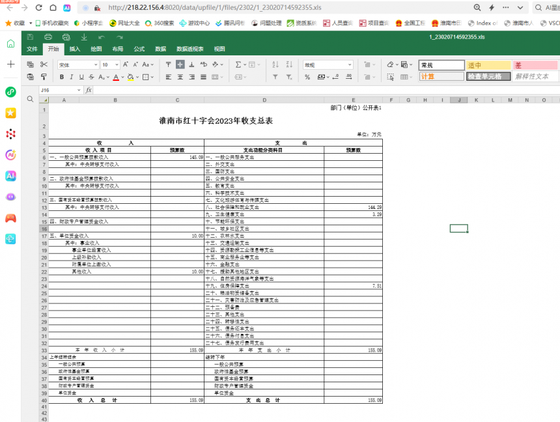Open the change case Aa dropdown
This screenshot has height=422, width=560.
click(148, 64)
